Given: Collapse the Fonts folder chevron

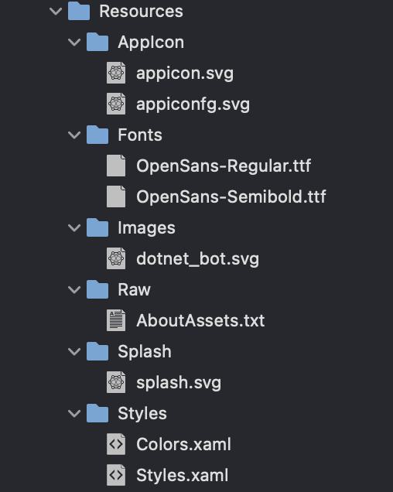Looking at the screenshot, I should coord(74,135).
